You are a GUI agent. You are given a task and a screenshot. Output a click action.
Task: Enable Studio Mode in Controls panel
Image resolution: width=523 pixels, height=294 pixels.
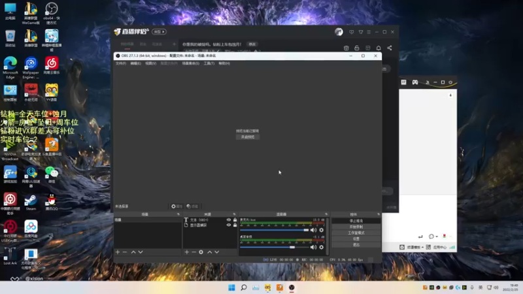pos(356,233)
